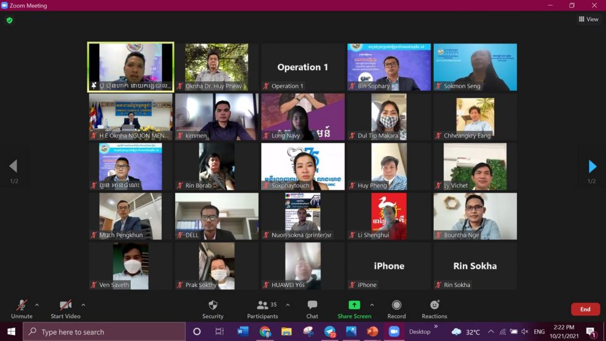Open PowerPoint from the taskbar
The width and height of the screenshot is (606, 341).
click(x=372, y=331)
